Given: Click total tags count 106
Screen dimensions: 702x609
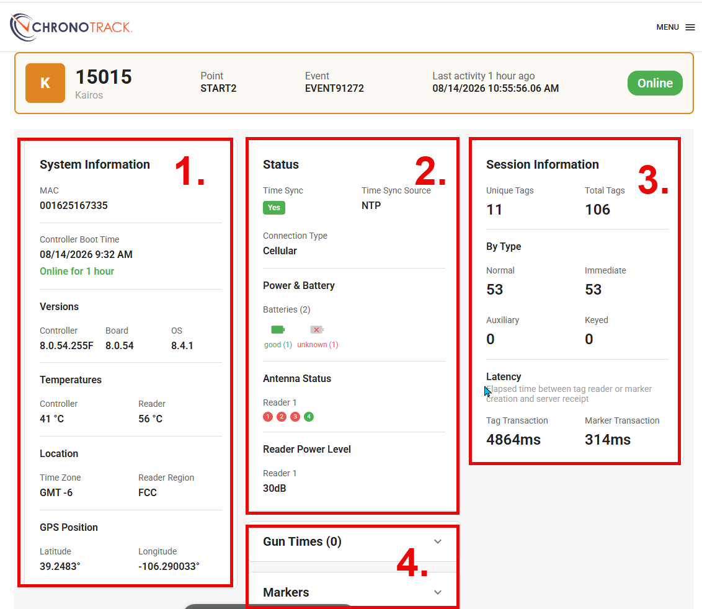Looking at the screenshot, I should tap(598, 210).
